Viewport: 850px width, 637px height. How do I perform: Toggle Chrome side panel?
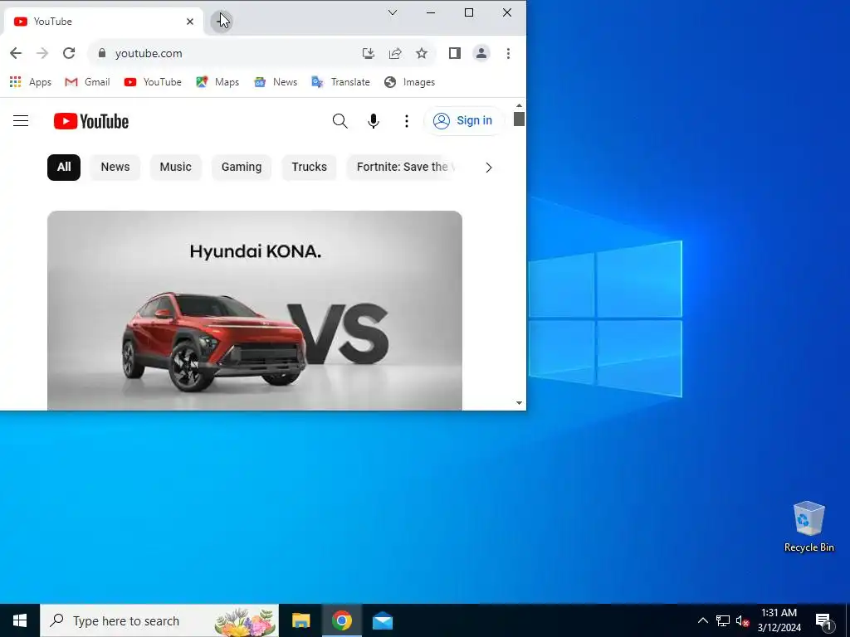click(454, 53)
